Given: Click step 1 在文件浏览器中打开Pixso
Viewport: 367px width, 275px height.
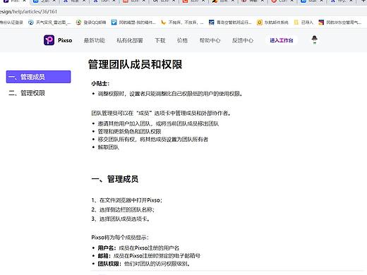Looking at the screenshot, I should pos(127,200).
